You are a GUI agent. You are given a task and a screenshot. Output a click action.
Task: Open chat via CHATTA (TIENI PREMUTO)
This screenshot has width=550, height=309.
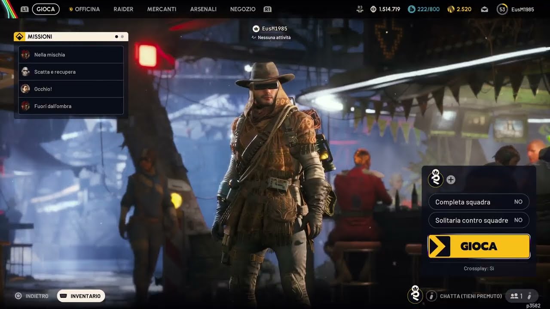pos(471,296)
